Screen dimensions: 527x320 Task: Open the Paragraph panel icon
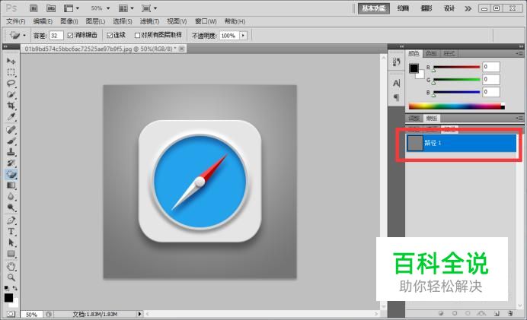(x=396, y=97)
